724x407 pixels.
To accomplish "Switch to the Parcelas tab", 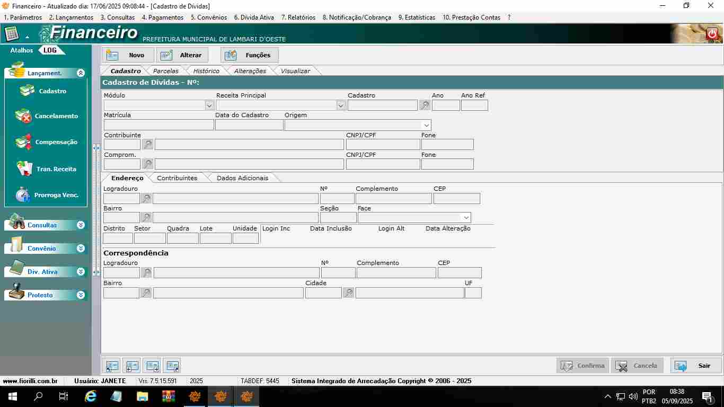I will (x=165, y=71).
